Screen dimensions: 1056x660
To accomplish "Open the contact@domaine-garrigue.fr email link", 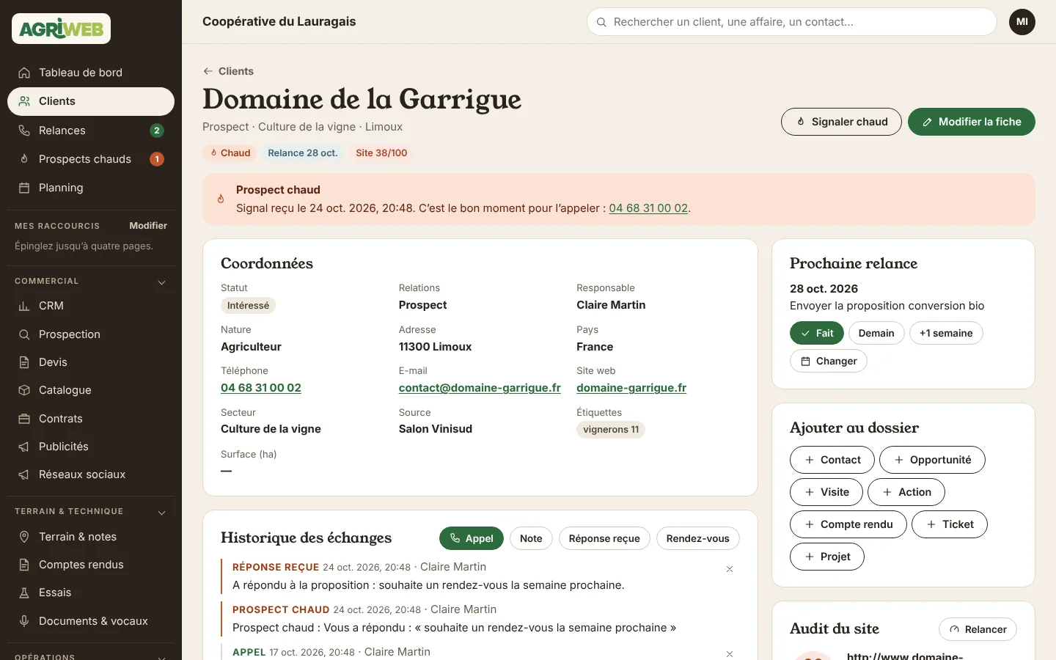I will pos(480,388).
